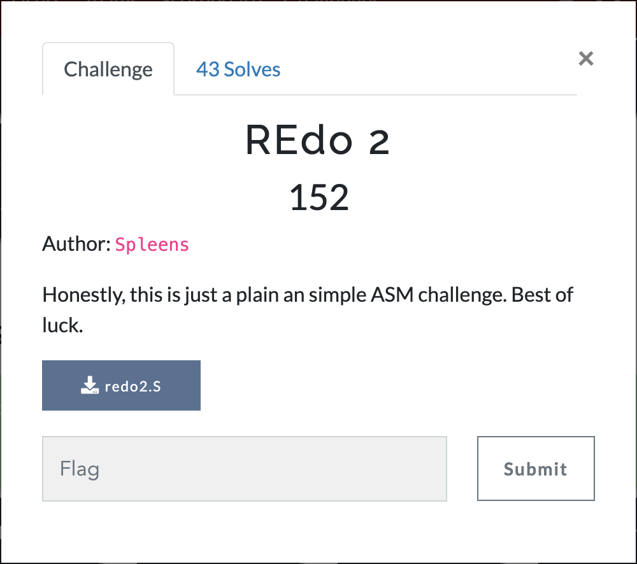637x564 pixels.
Task: Click the word luck in the description
Action: click(x=62, y=325)
